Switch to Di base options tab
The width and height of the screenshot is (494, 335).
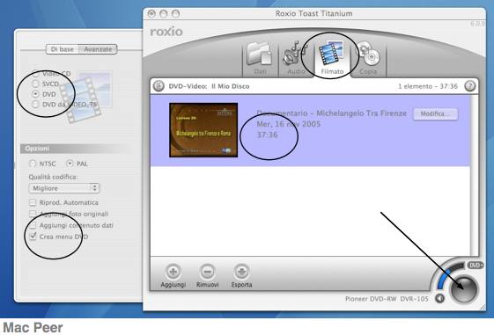pyautogui.click(x=62, y=49)
